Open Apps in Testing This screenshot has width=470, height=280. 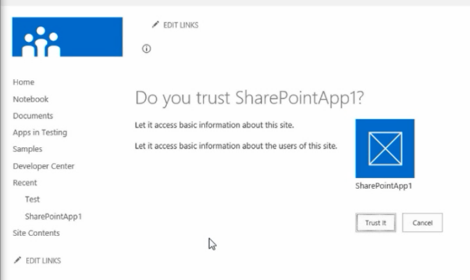click(40, 133)
